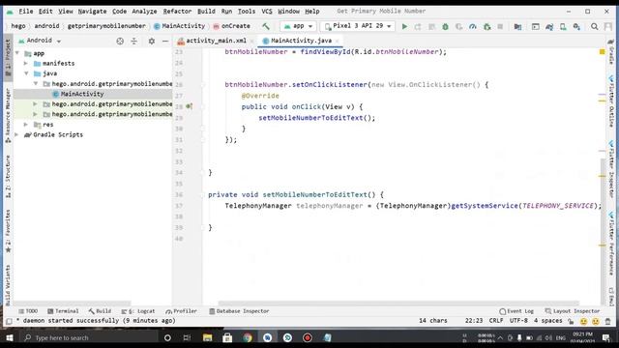The image size is (619, 348).
Task: Hide the Project panel with minus icon
Action: pyautogui.click(x=165, y=41)
